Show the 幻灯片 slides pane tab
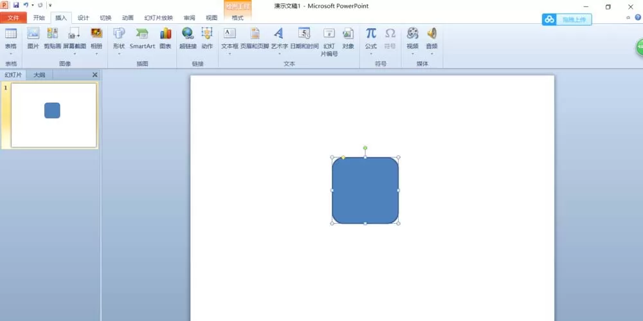 pyautogui.click(x=13, y=75)
